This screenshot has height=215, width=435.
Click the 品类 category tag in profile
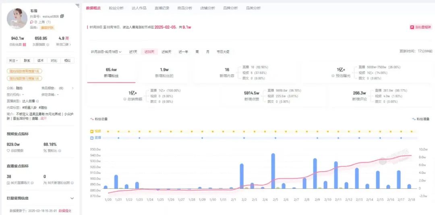click(48, 27)
